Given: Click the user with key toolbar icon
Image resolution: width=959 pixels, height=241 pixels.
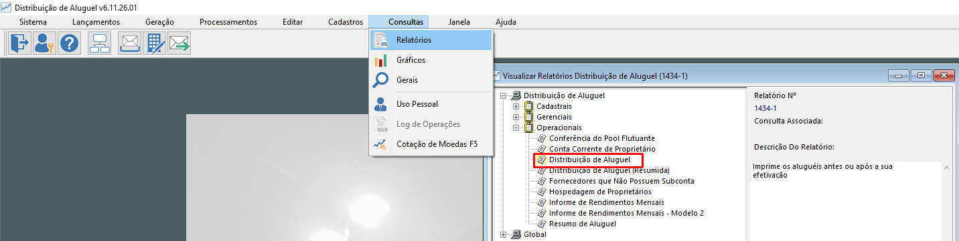Looking at the screenshot, I should [44, 43].
